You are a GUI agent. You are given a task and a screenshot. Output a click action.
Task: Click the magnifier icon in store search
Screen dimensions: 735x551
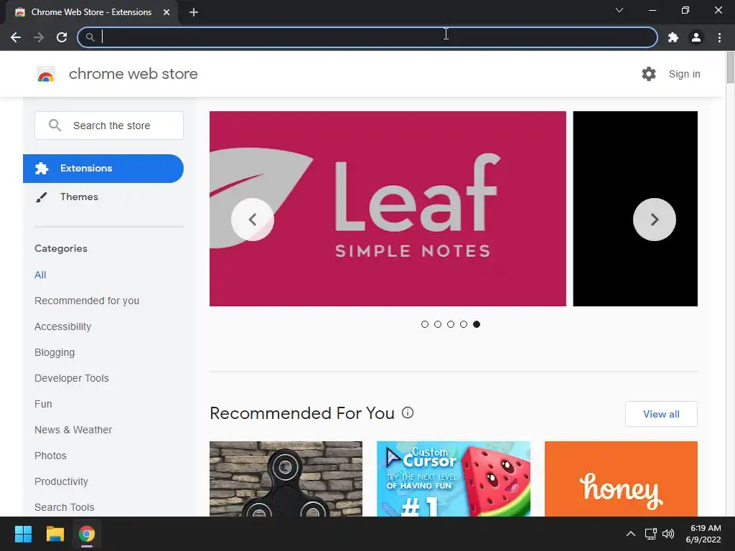(55, 125)
